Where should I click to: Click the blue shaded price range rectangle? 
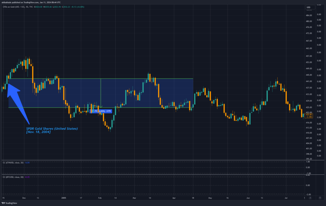point(143,92)
